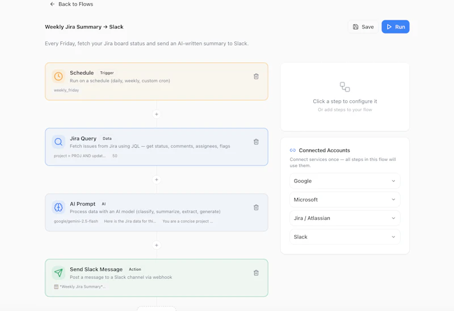The image size is (454, 311).
Task: Click the Connected Accounts heading
Action: pyautogui.click(x=324, y=150)
